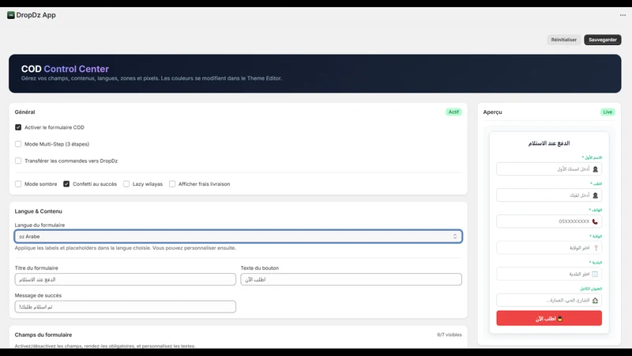
Task: Click the red order button in preview
Action: click(x=549, y=319)
